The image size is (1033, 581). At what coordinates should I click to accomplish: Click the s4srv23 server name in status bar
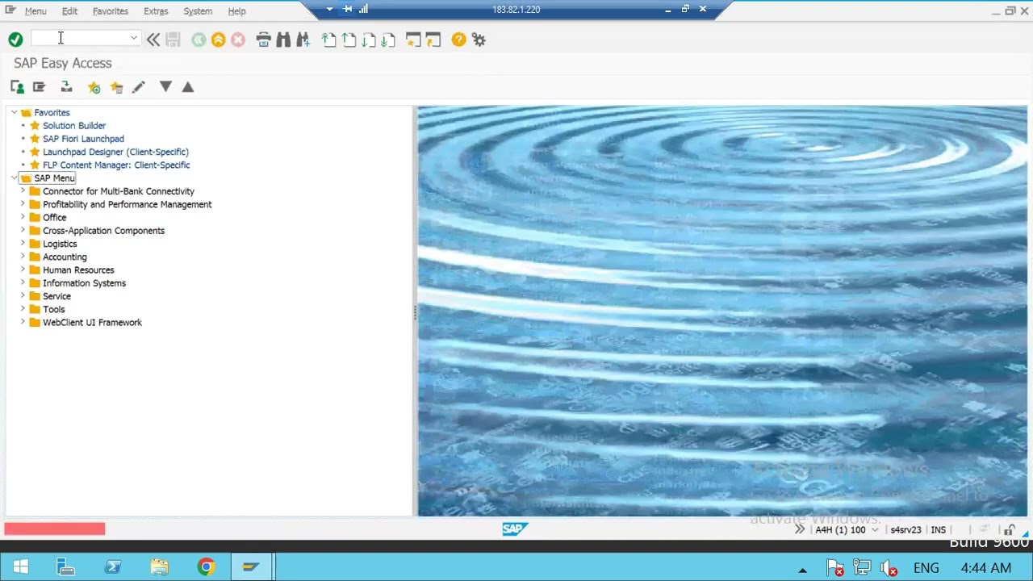tap(905, 530)
